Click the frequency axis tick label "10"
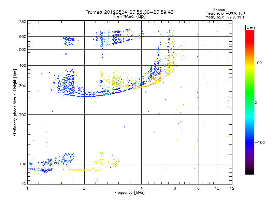273x205 pixels. click(x=217, y=188)
